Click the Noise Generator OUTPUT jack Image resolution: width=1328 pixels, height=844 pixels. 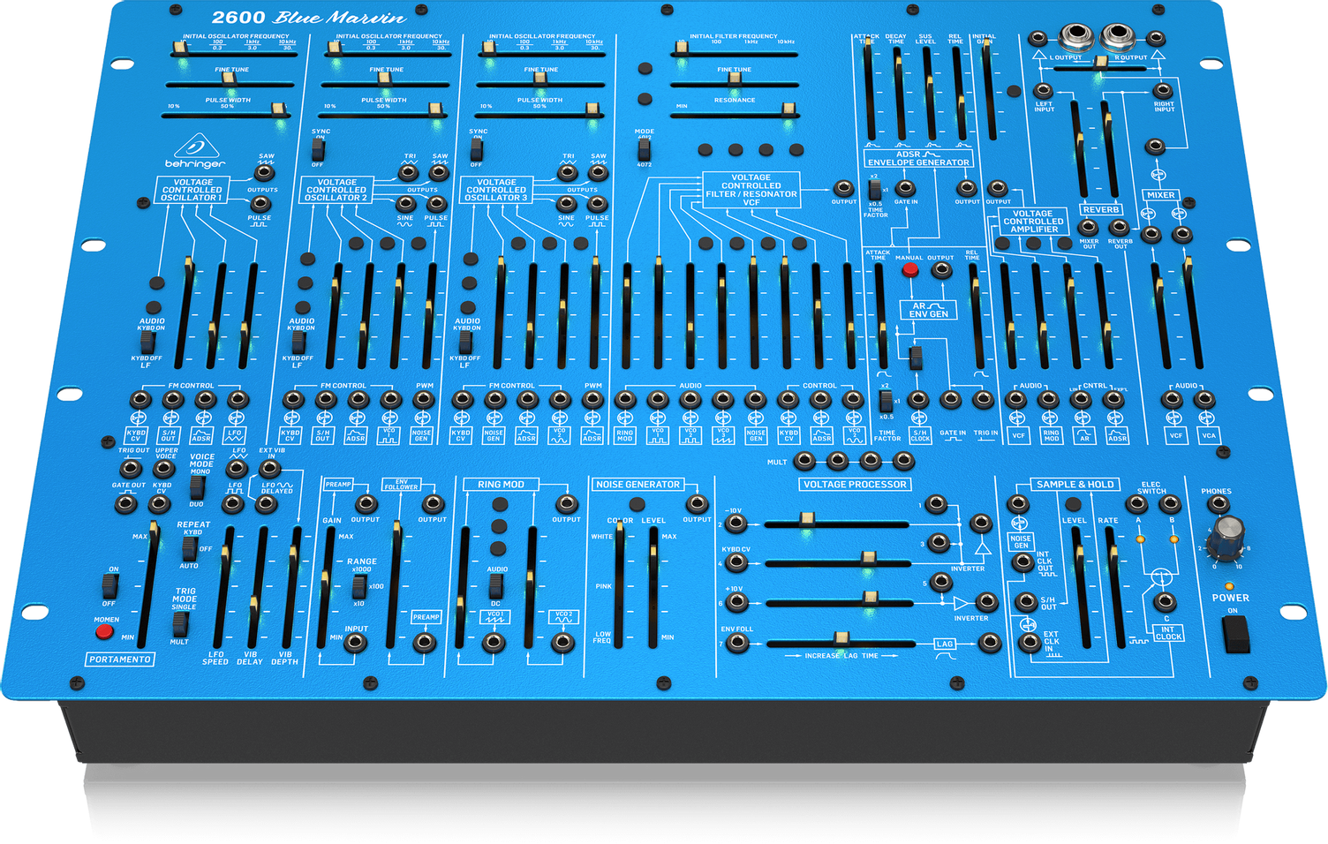tap(698, 504)
